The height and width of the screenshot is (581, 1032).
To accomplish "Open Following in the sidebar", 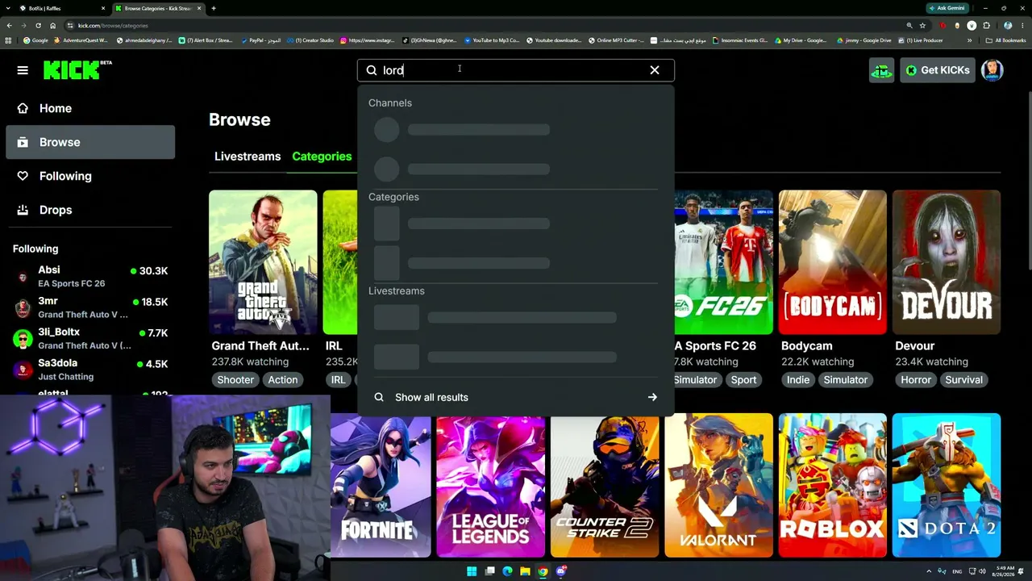I will point(90,176).
